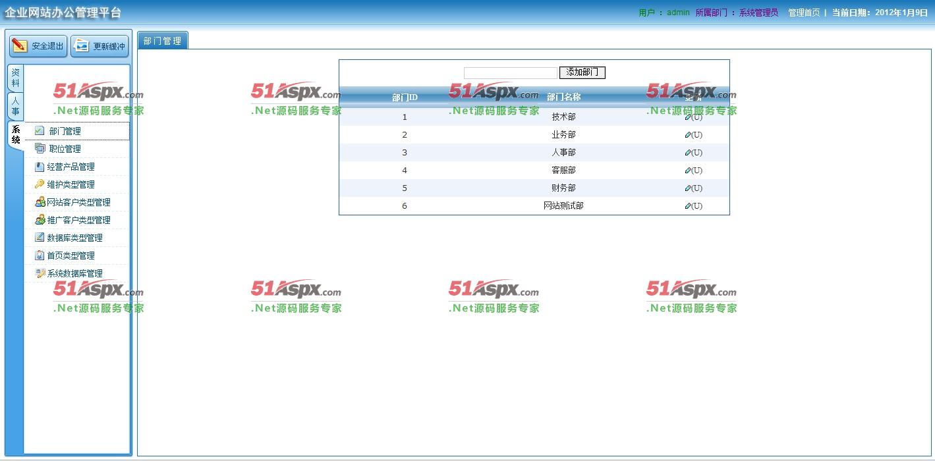This screenshot has width=935, height=461.
Task: Click the 安全退出 button
Action: point(38,46)
